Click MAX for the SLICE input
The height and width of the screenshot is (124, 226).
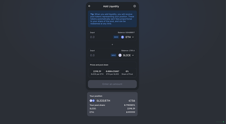click(x=114, y=55)
